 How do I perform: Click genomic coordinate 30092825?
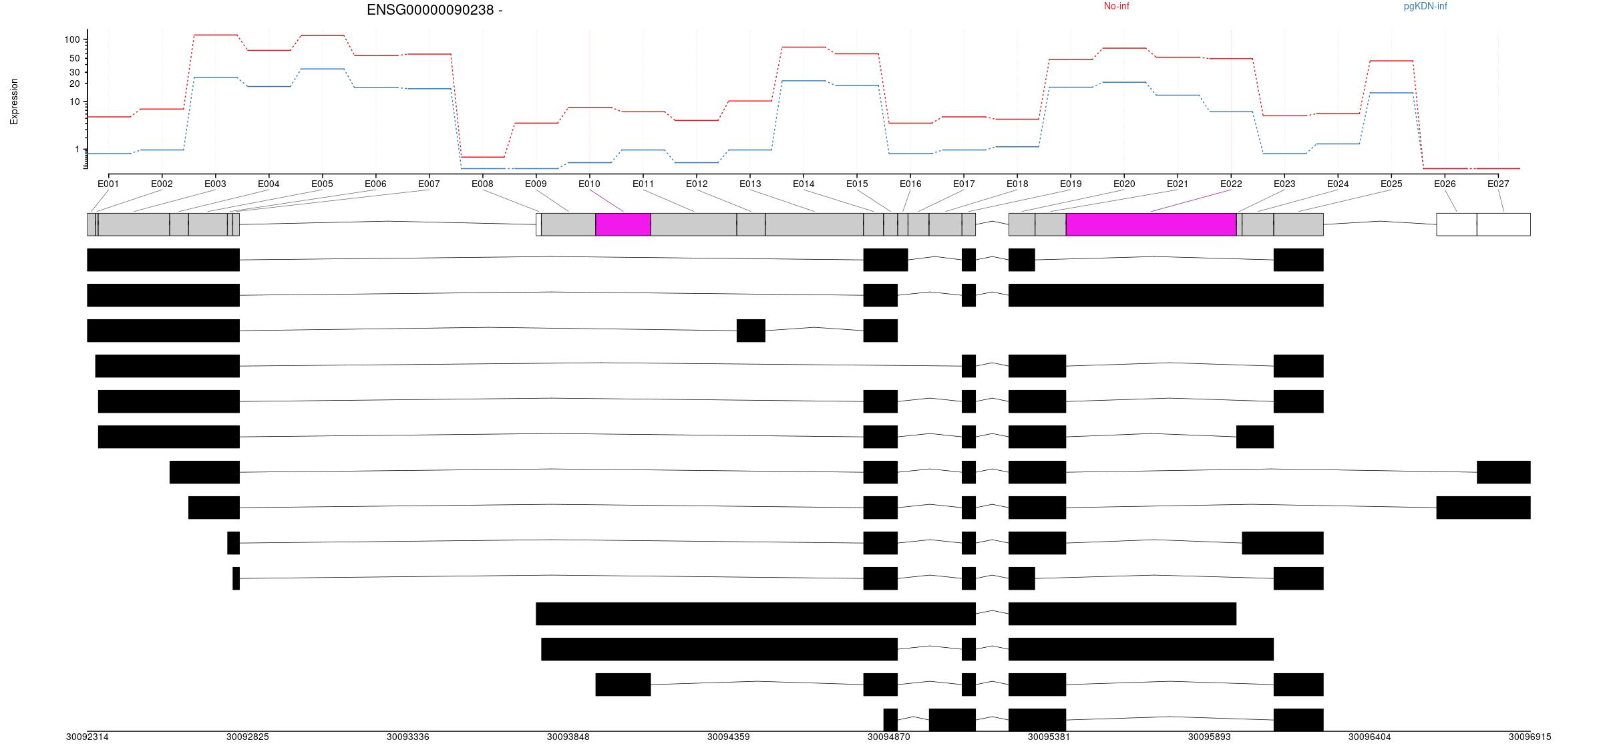(x=248, y=737)
